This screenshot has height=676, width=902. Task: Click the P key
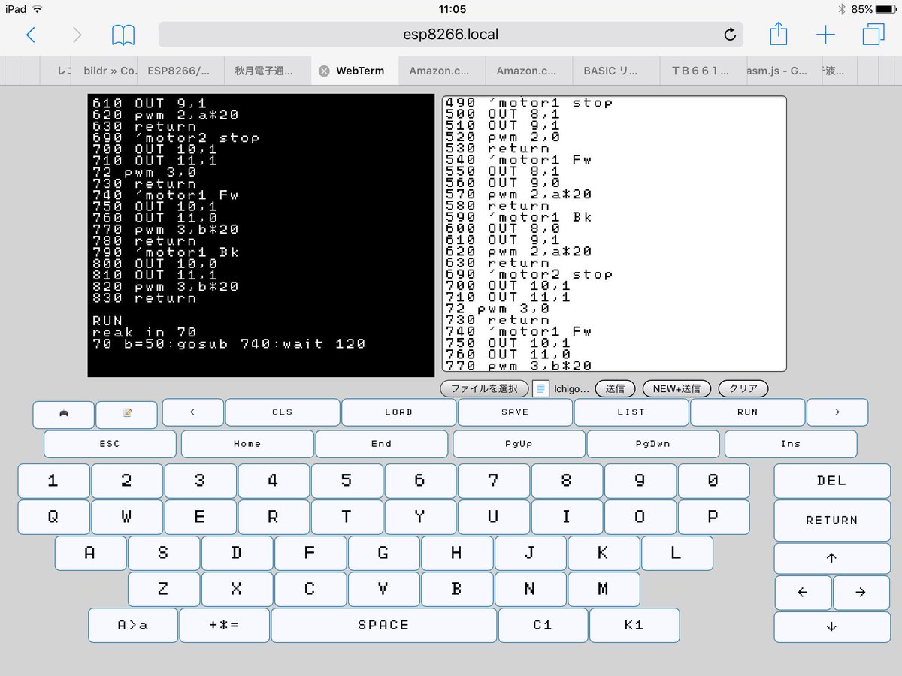713,517
